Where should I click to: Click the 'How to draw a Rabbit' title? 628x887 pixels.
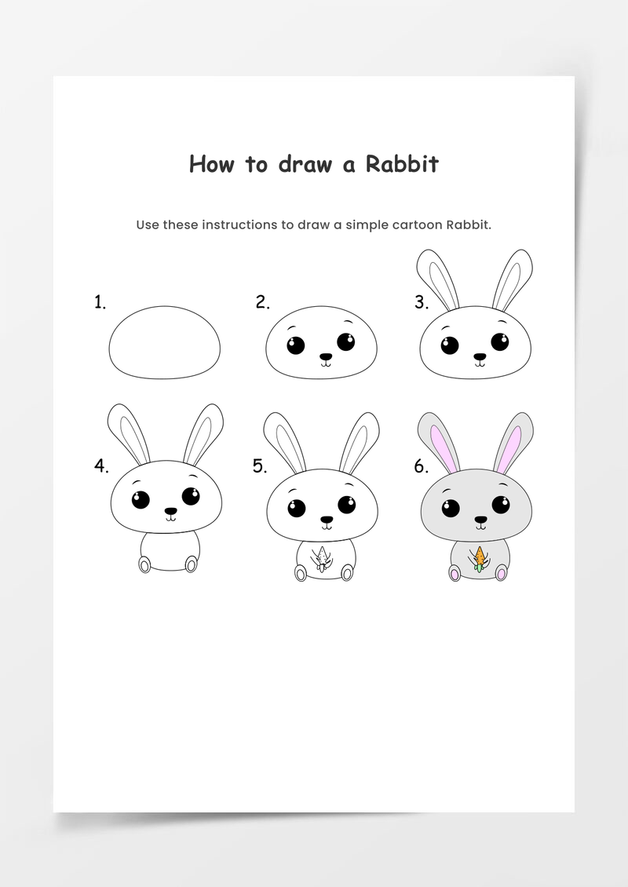pyautogui.click(x=314, y=163)
